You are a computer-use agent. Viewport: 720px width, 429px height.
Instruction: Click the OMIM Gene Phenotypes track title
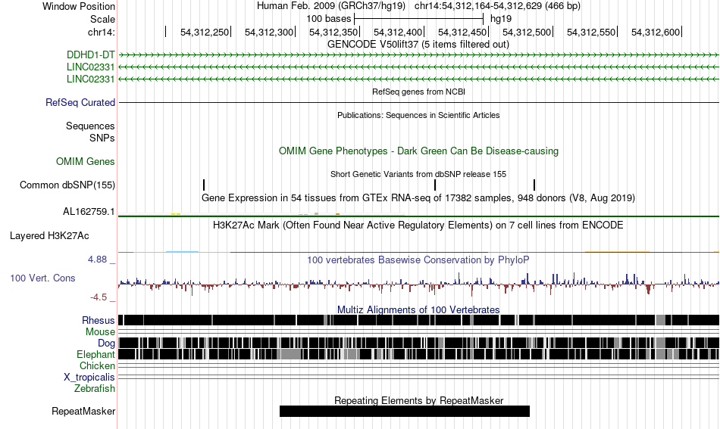pyautogui.click(x=418, y=151)
